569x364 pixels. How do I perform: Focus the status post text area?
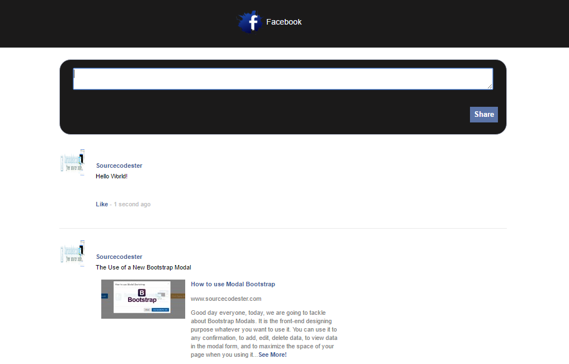[283, 79]
